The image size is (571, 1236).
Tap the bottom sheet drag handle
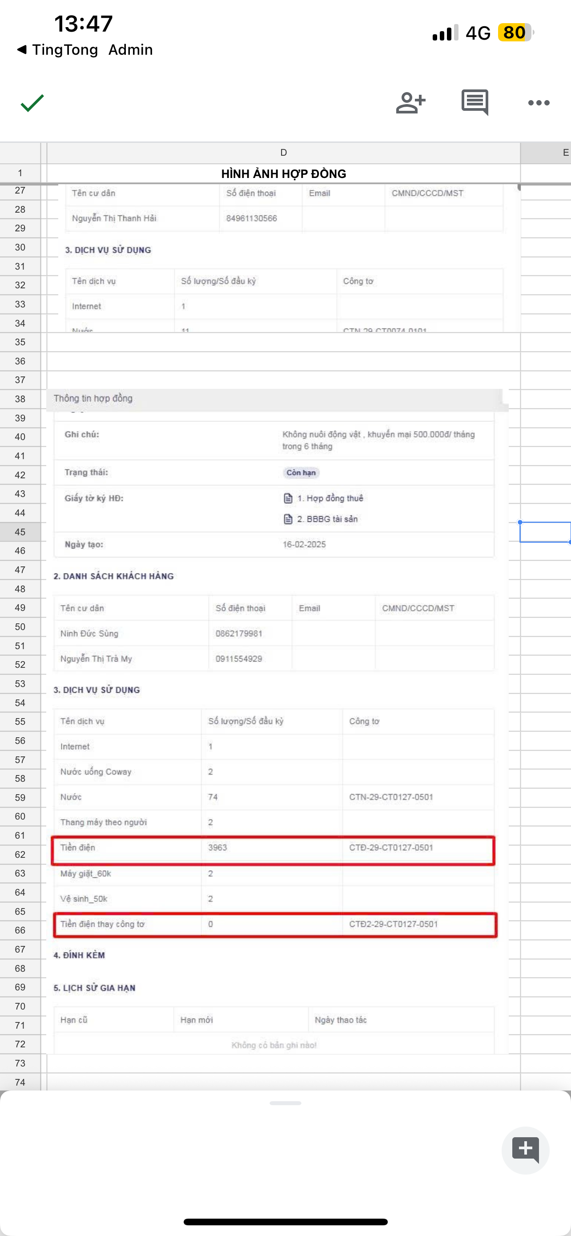(285, 1103)
